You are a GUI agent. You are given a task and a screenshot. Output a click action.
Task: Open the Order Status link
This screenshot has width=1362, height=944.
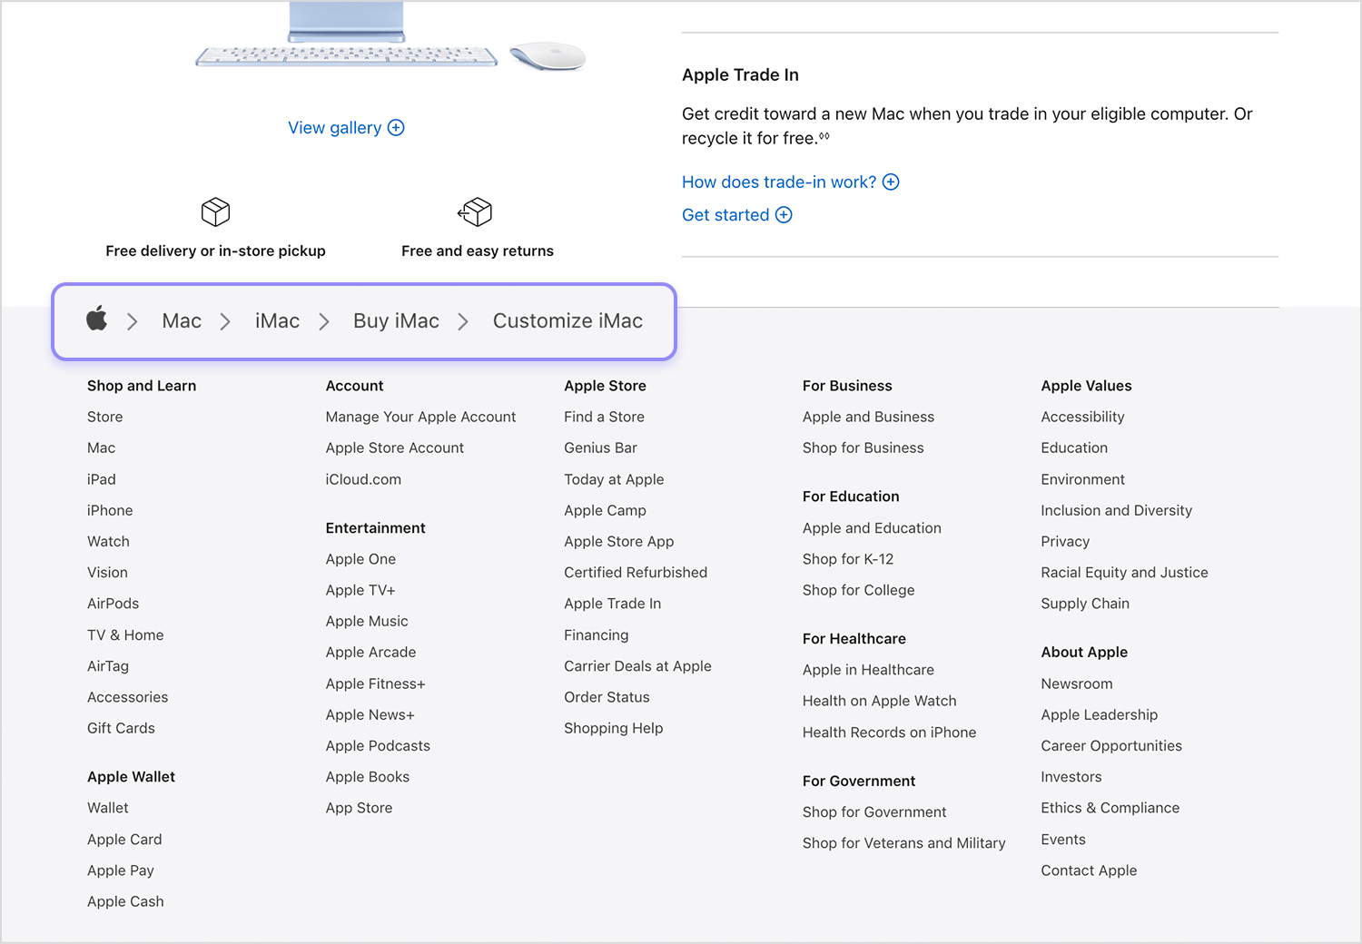607,697
